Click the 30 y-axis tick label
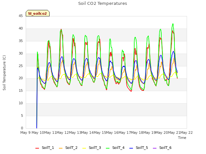The image size is (206, 154). pos(21,54)
